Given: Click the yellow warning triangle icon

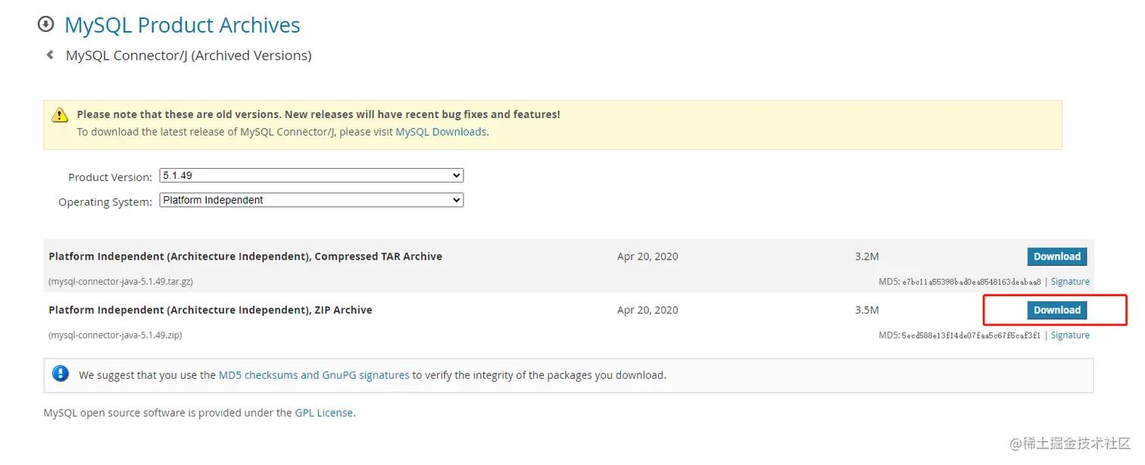Looking at the screenshot, I should [x=60, y=115].
